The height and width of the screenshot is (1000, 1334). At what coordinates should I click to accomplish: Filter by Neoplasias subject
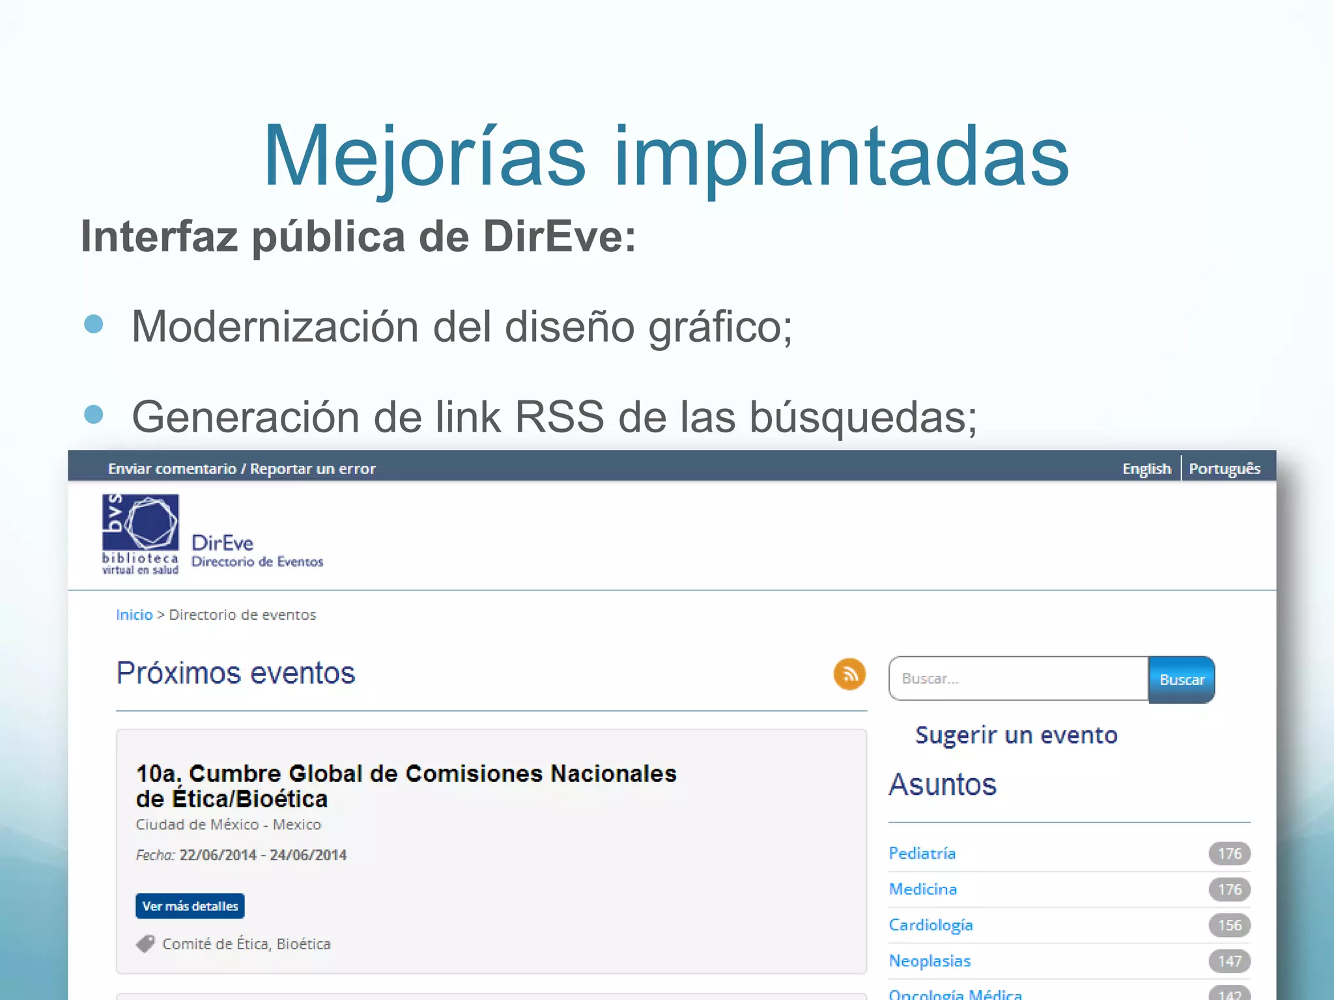click(x=930, y=961)
